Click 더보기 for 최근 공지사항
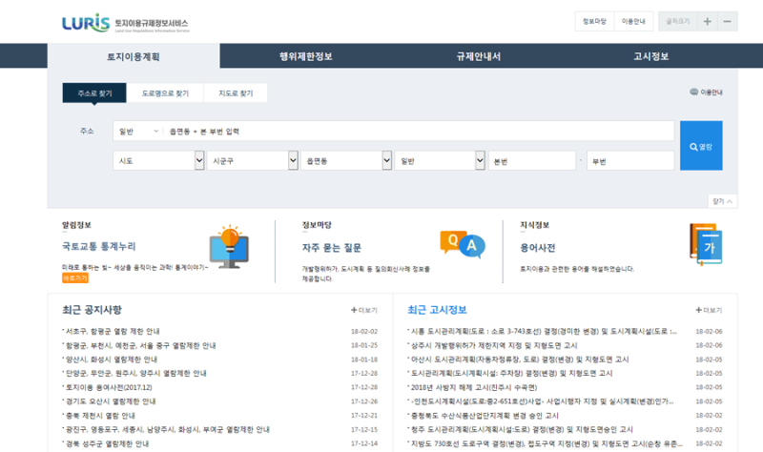763x452 pixels. [x=364, y=310]
